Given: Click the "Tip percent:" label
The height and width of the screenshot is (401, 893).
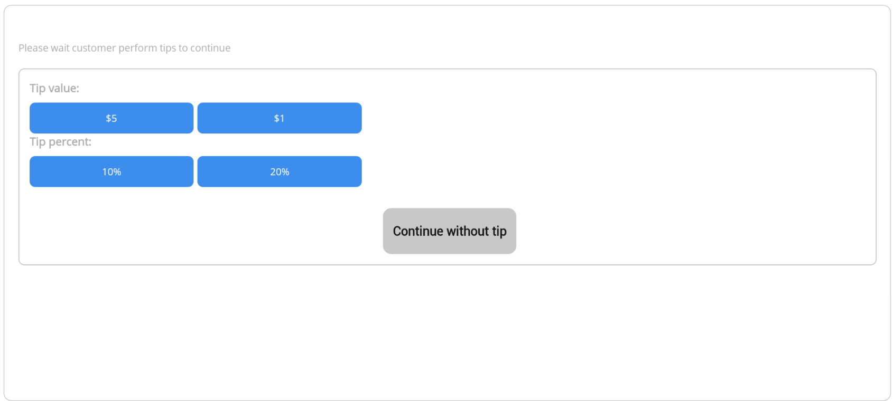Looking at the screenshot, I should pyautogui.click(x=60, y=142).
